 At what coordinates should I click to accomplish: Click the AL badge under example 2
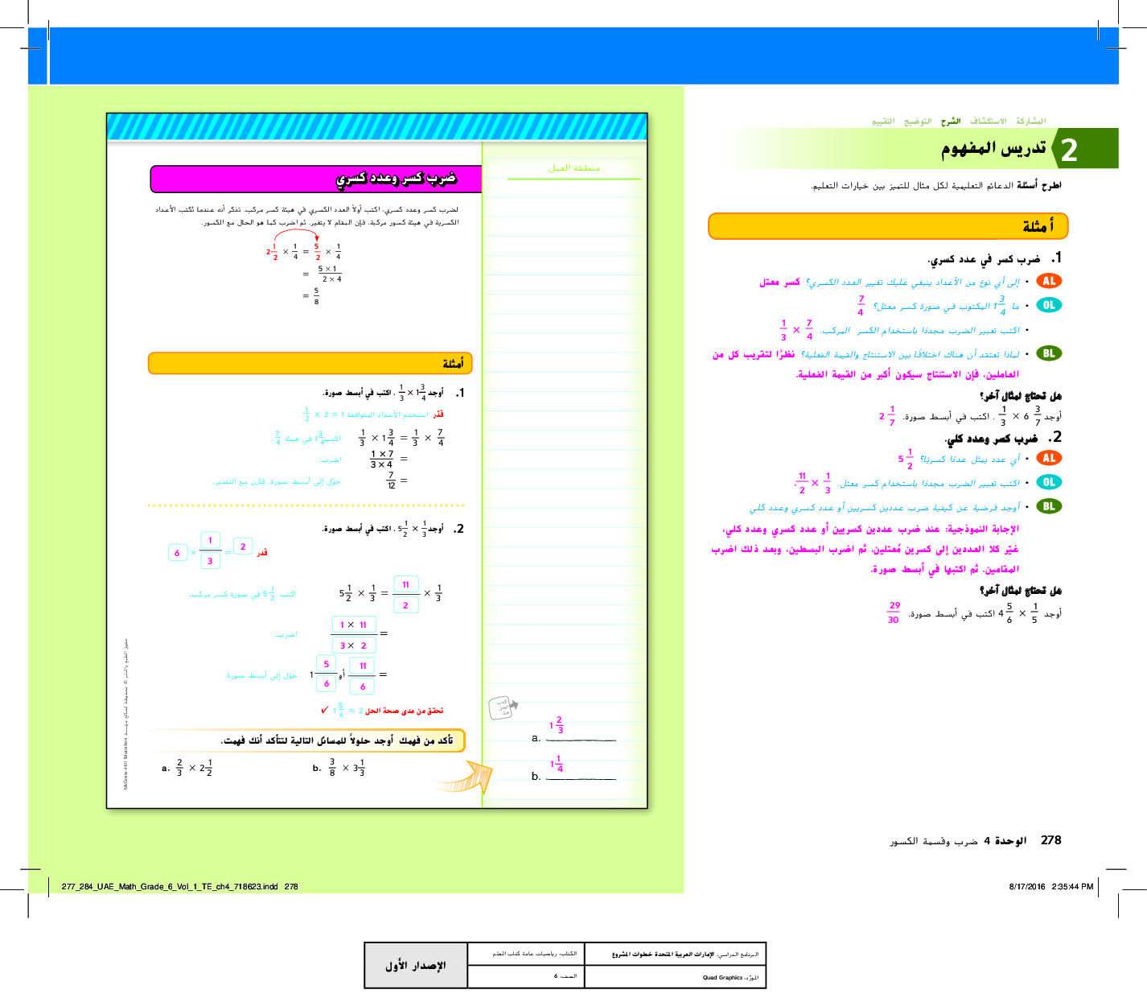click(x=1049, y=458)
